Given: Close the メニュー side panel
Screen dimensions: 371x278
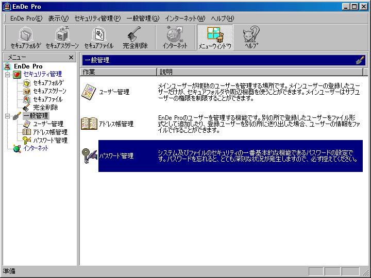Looking at the screenshot, I should click(x=71, y=58).
